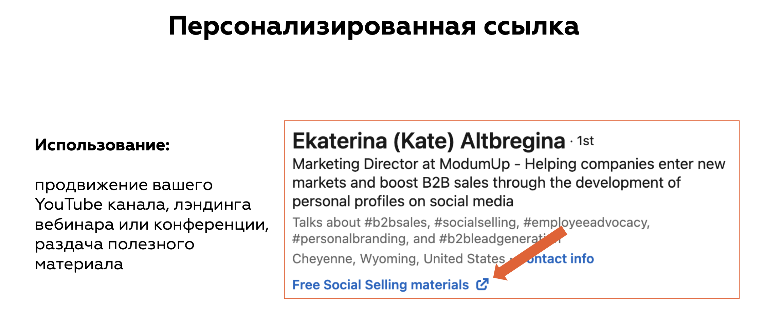Click the word YouTube in description
This screenshot has width=764, height=315.
(x=69, y=204)
